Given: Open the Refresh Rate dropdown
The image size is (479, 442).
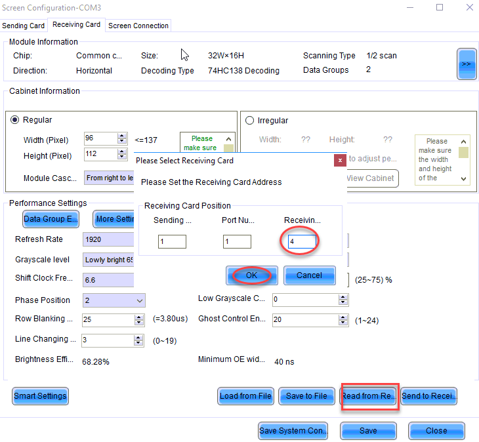Looking at the screenshot, I should pyautogui.click(x=108, y=239).
